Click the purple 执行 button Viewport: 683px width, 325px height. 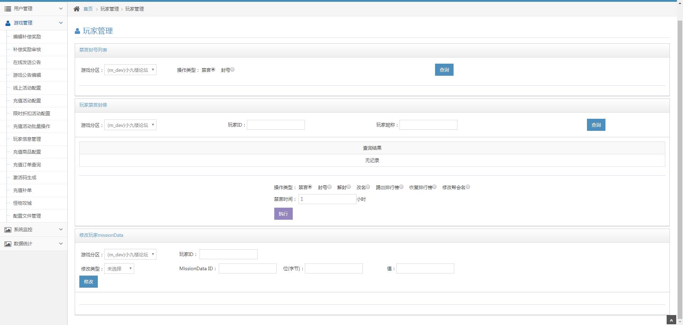point(283,214)
